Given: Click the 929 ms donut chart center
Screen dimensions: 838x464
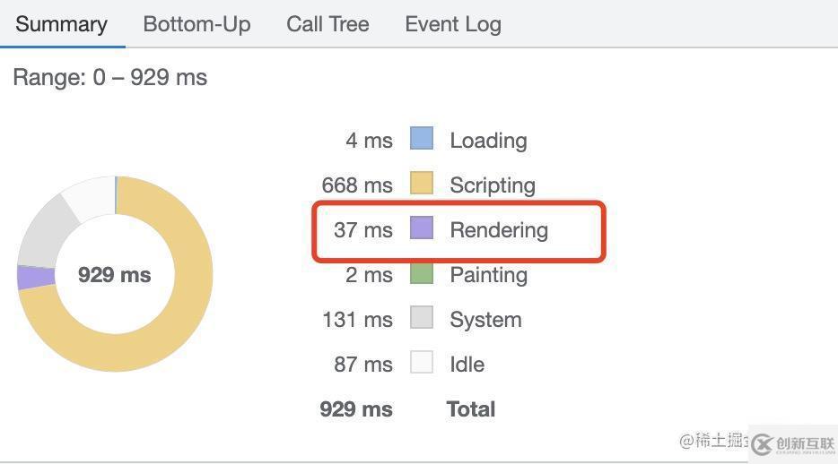Looking at the screenshot, I should (x=115, y=275).
